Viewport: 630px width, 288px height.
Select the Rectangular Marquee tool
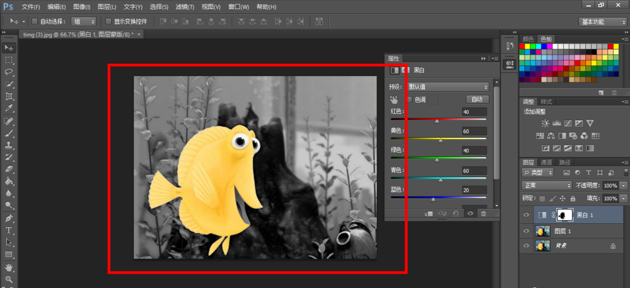9,60
